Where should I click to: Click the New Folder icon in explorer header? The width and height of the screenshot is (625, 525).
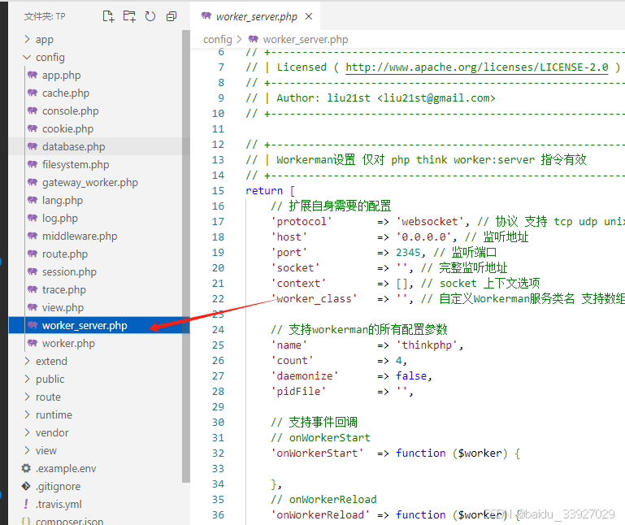[x=129, y=16]
